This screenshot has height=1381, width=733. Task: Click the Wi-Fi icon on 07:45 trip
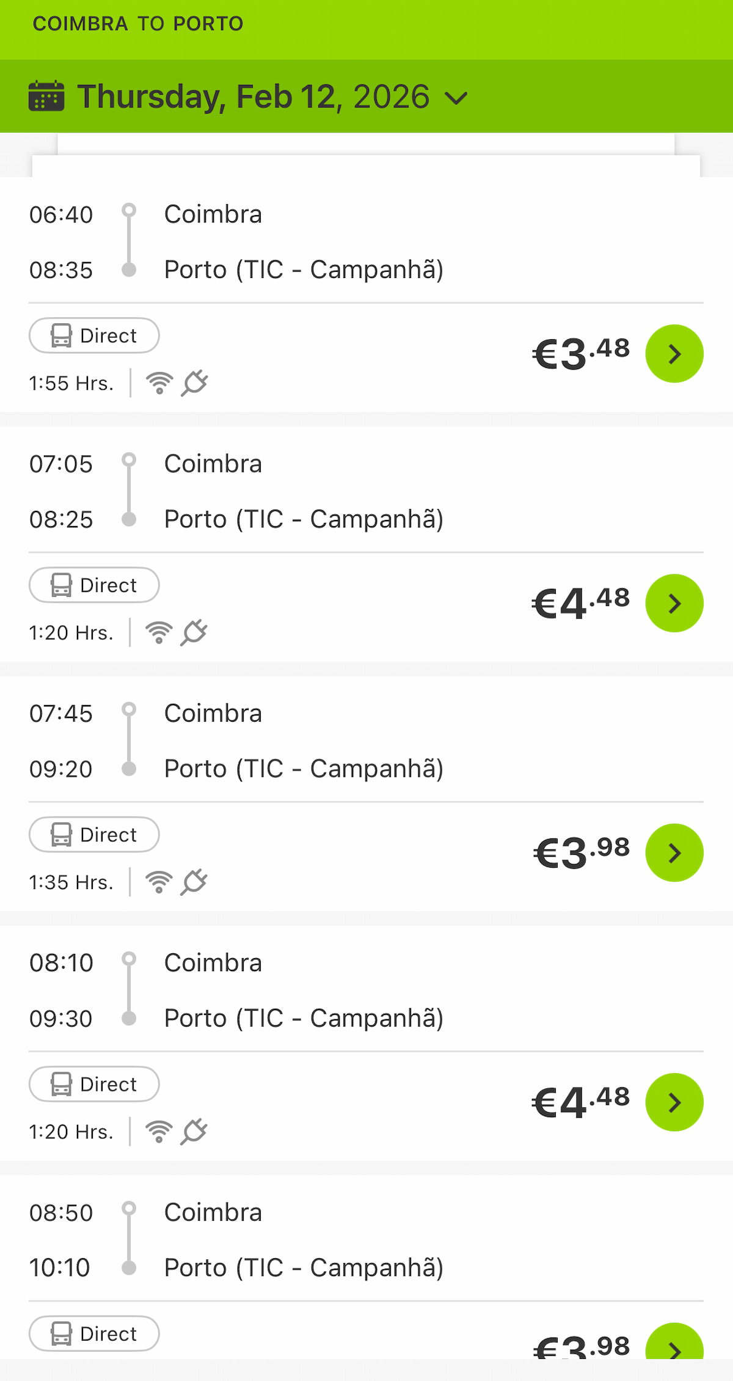[x=159, y=882]
